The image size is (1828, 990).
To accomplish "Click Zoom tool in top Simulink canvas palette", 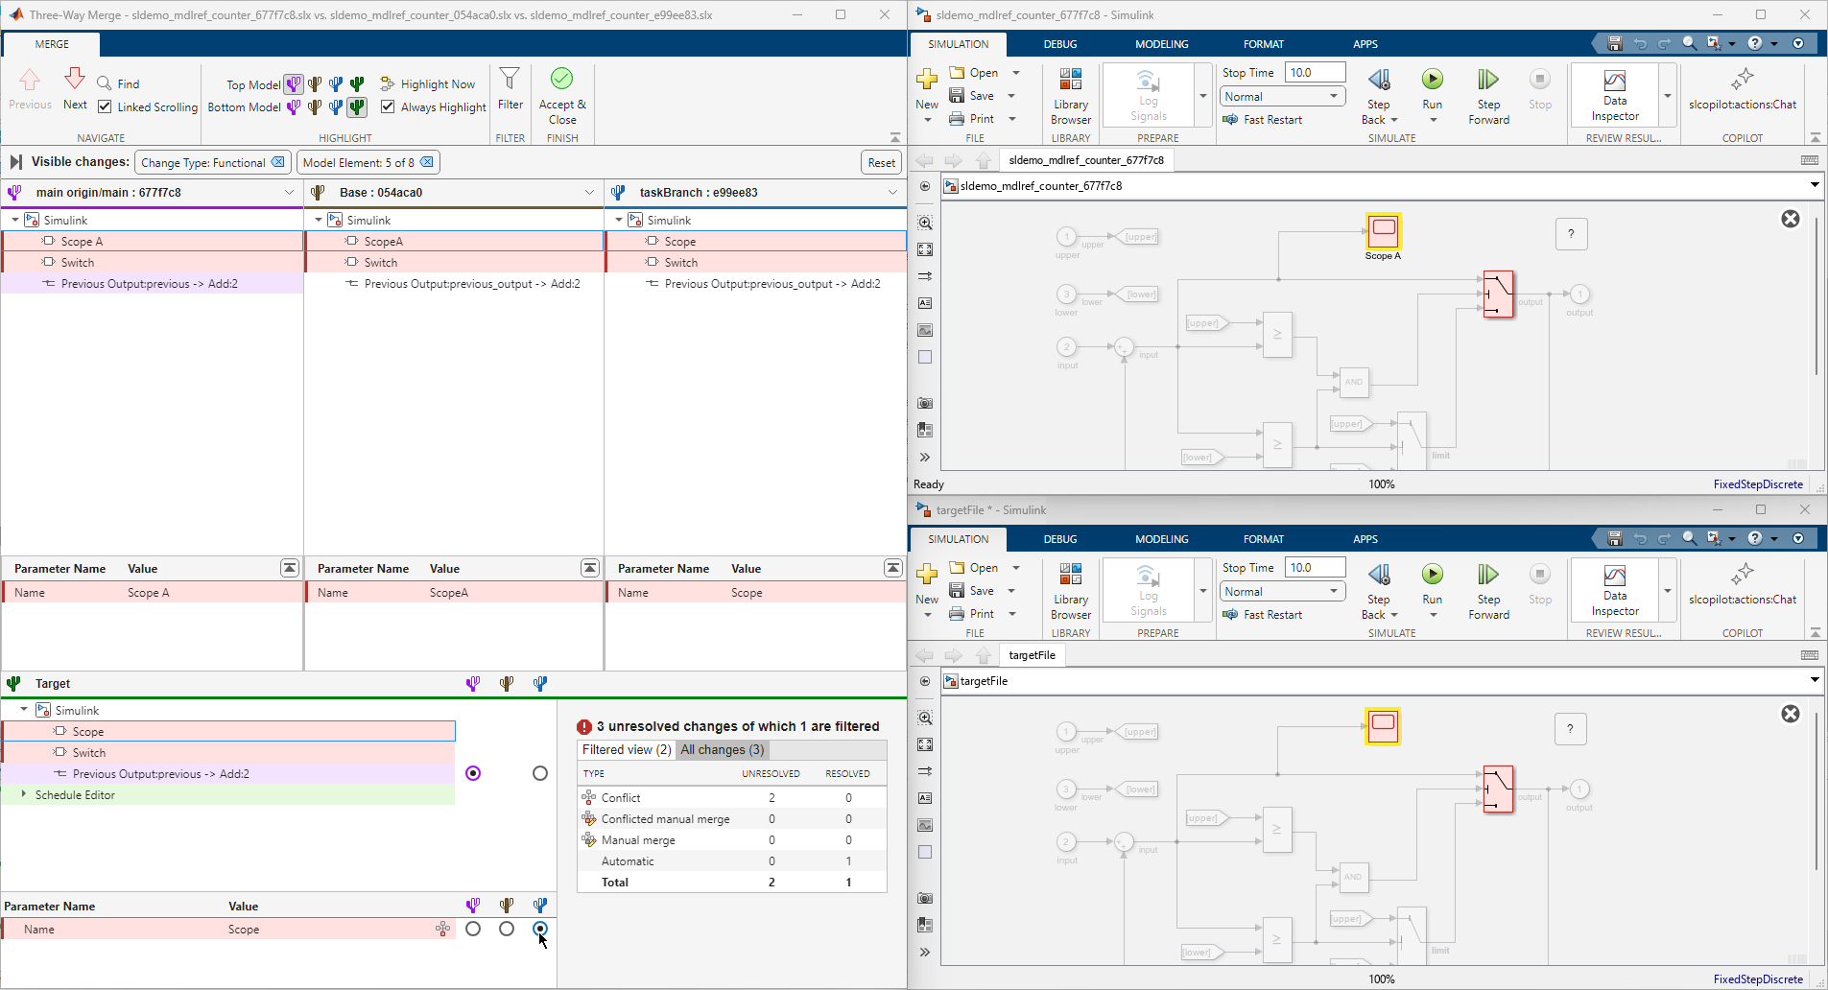I will tap(925, 223).
